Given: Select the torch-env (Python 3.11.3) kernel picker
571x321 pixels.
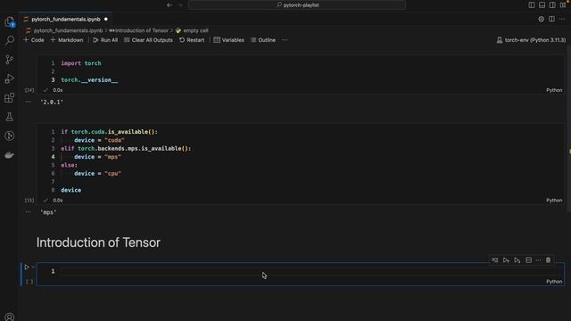Looking at the screenshot, I should pyautogui.click(x=531, y=40).
